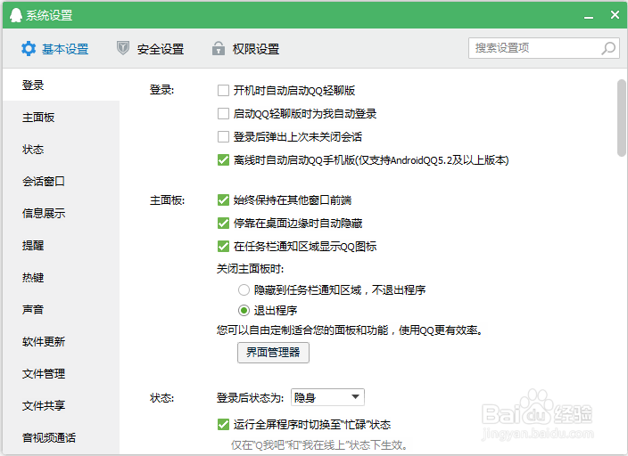Click the magnifier search icon
This screenshot has height=456, width=628.
point(608,48)
